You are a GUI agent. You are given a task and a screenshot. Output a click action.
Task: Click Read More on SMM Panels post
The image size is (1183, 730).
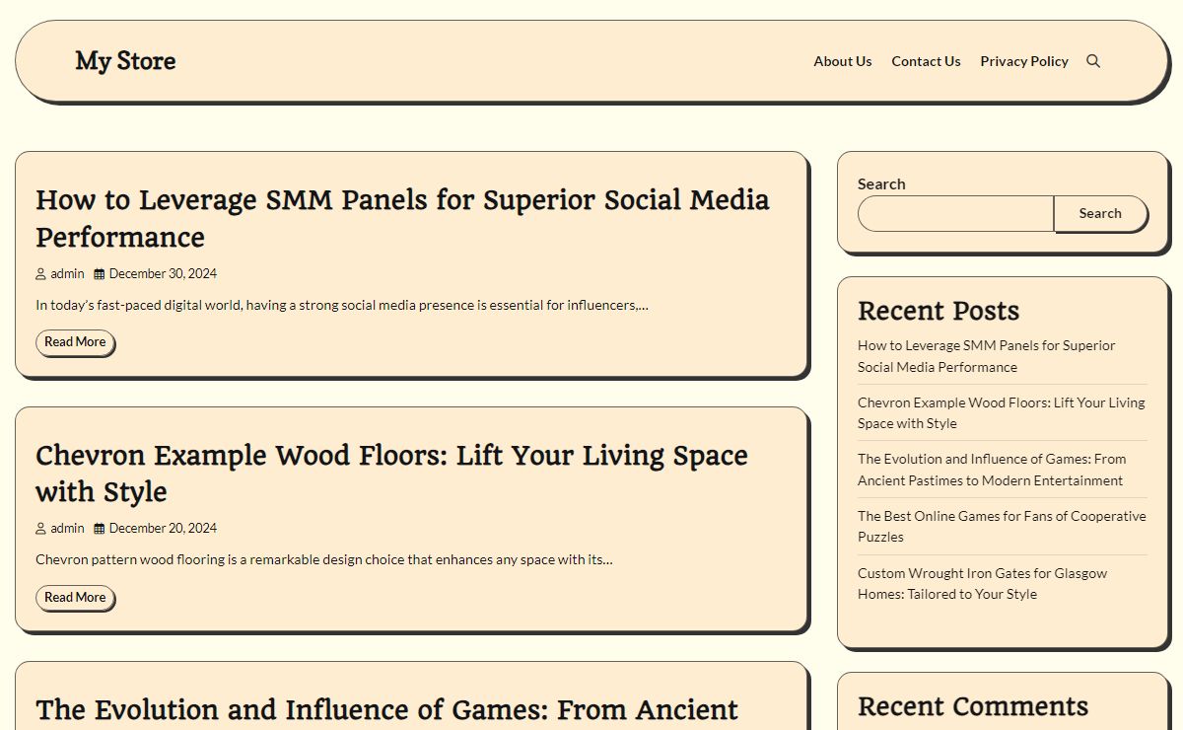tap(75, 342)
